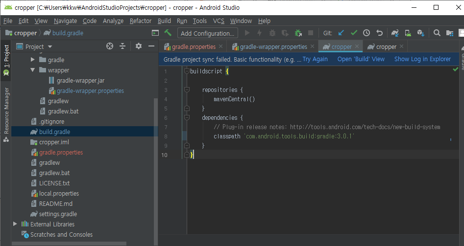Hide the Project panel with minus icon

coord(151,46)
